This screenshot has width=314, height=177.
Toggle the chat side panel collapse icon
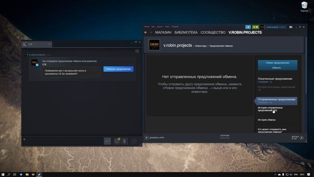[137, 51]
